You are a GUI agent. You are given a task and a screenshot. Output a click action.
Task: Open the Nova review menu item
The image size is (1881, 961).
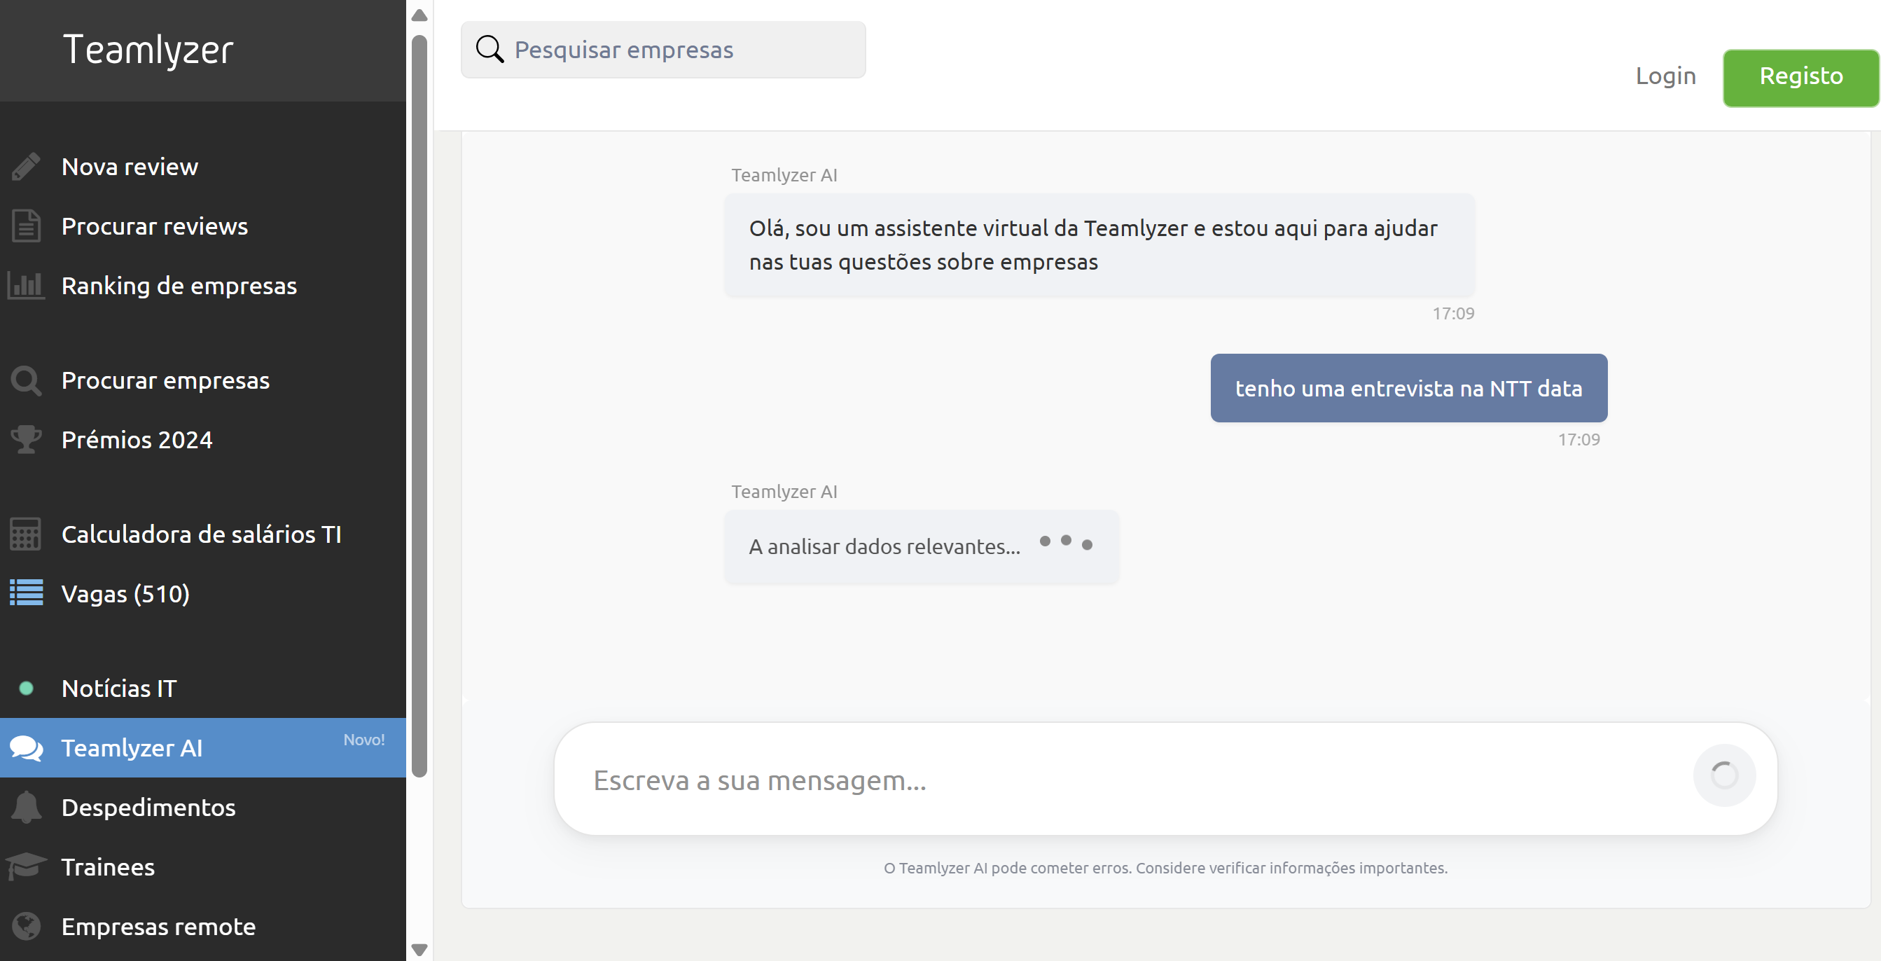[x=203, y=167]
